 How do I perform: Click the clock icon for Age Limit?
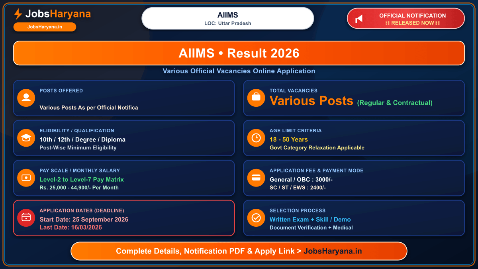(x=256, y=138)
